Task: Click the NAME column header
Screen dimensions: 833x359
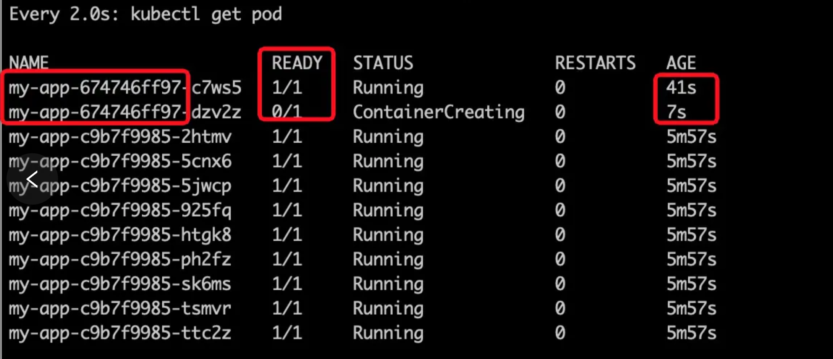Action: click(29, 63)
